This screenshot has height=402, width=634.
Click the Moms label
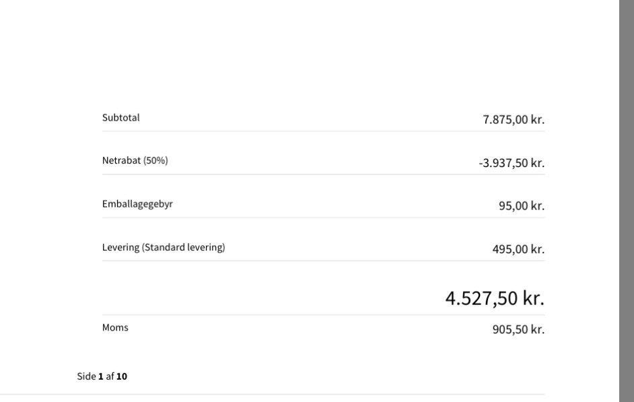click(x=115, y=328)
